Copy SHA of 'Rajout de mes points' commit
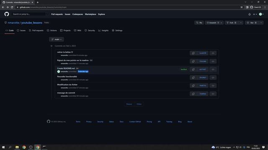The height and width of the screenshot is (150, 268). pyautogui.click(x=193, y=61)
